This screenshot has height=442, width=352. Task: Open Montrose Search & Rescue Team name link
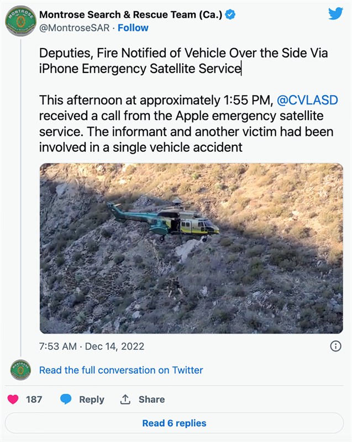point(130,15)
